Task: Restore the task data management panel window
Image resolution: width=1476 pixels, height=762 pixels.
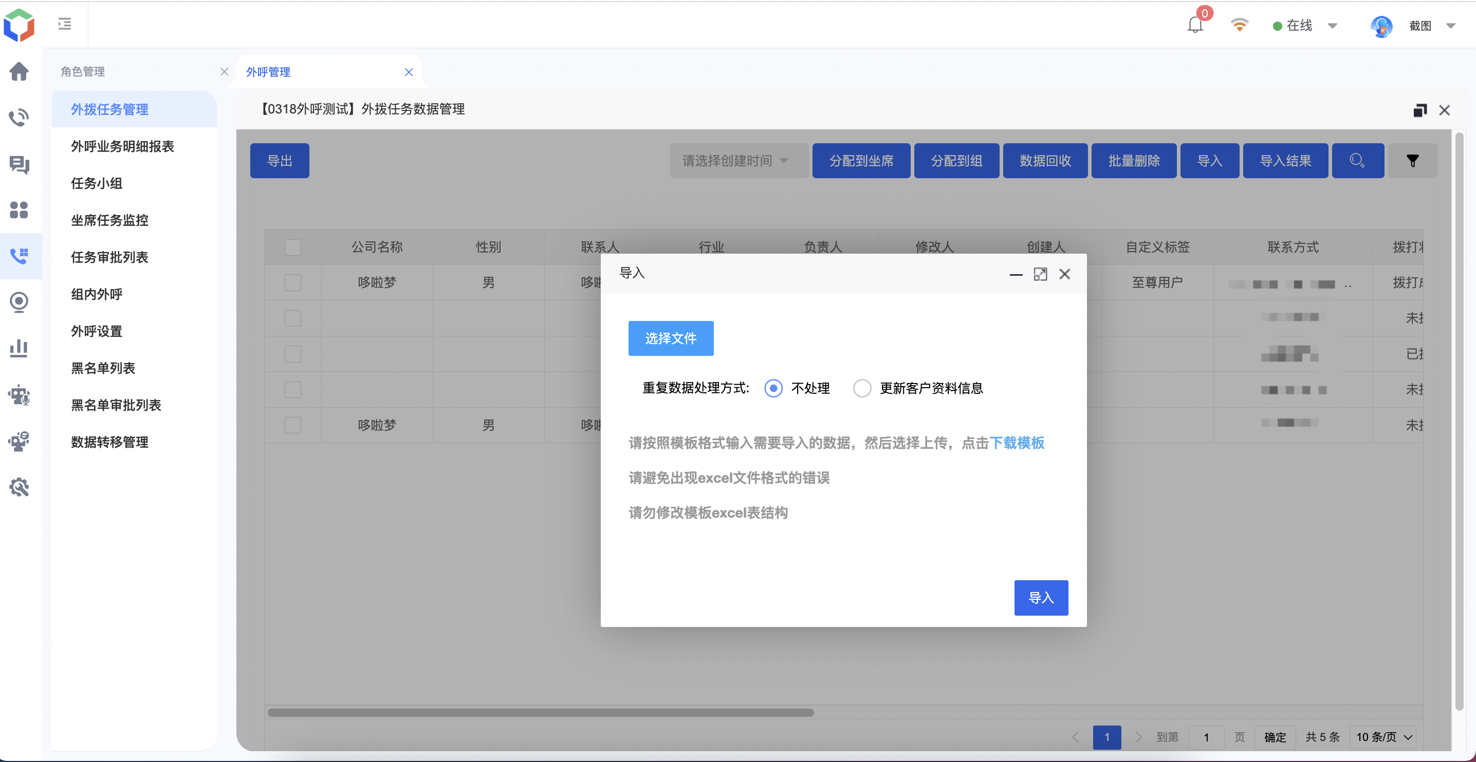Action: tap(1420, 110)
